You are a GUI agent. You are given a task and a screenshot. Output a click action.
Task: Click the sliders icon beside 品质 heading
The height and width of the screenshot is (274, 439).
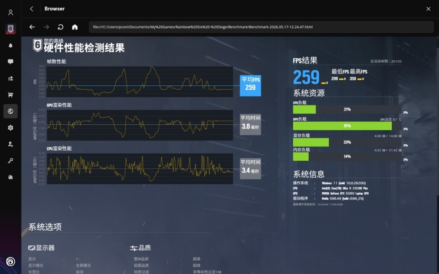[x=134, y=248]
